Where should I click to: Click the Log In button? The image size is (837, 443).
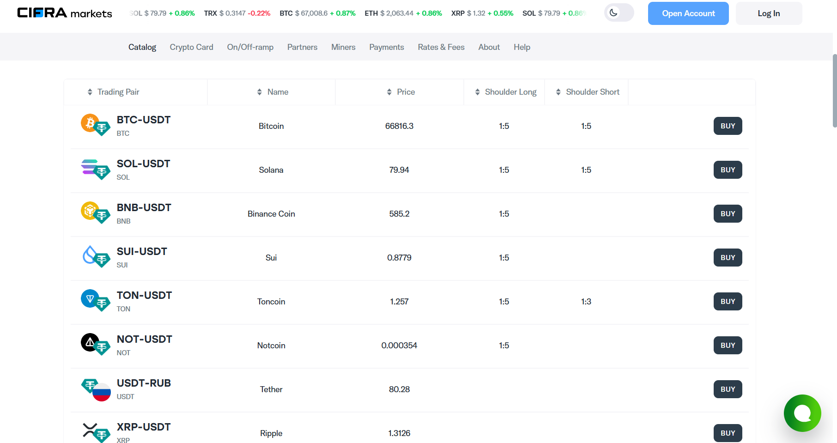[x=768, y=13]
